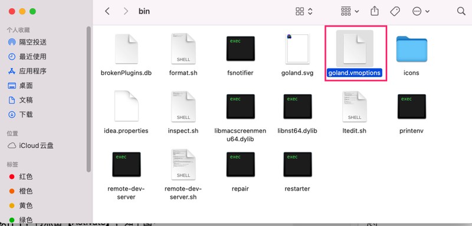The image size is (472, 226).
Task: Minimize the window with yellow button
Action: click(x=22, y=11)
